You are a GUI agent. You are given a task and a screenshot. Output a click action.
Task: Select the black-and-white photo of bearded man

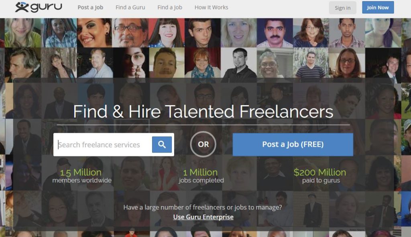238,63
